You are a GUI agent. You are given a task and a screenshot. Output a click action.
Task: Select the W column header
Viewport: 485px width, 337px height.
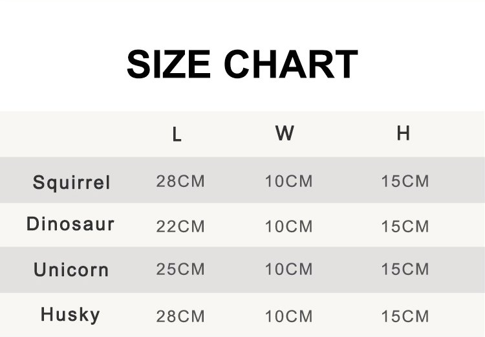[x=285, y=134]
